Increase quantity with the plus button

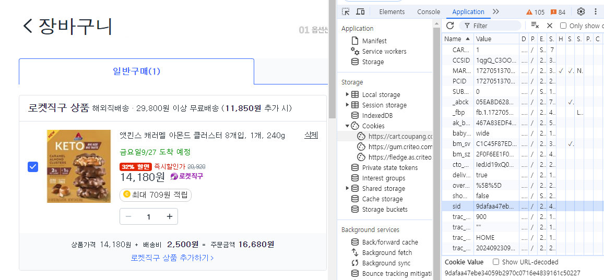(x=170, y=216)
